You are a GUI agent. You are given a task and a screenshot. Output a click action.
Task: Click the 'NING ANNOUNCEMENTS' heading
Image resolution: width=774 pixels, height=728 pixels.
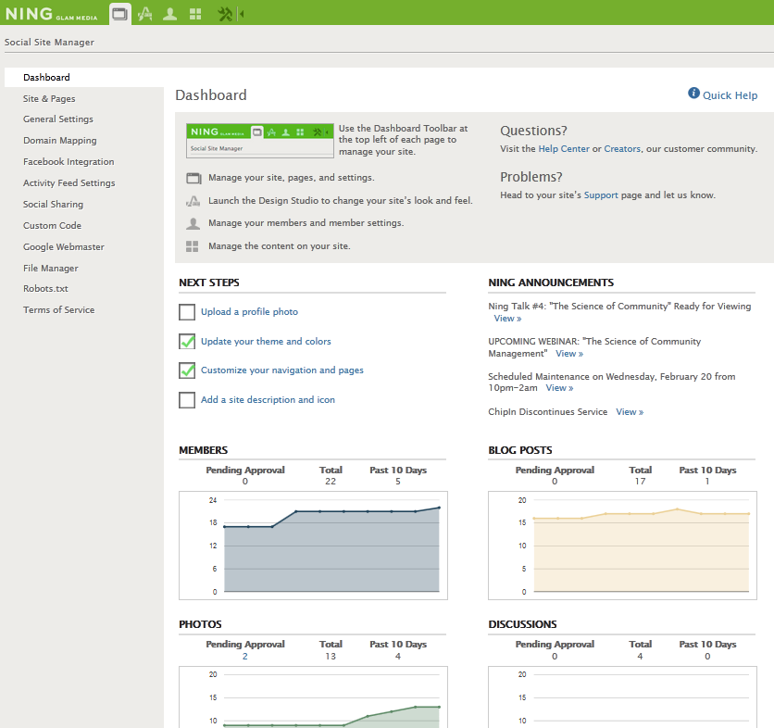click(551, 282)
